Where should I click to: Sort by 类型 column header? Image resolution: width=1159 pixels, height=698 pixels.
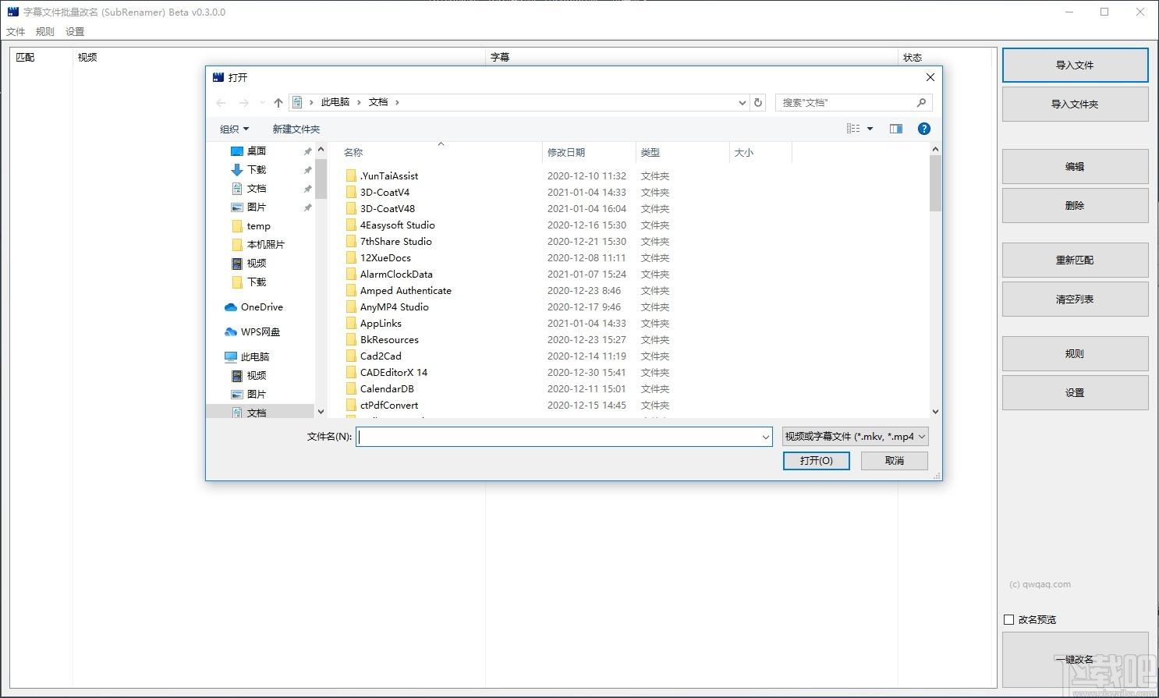682,152
